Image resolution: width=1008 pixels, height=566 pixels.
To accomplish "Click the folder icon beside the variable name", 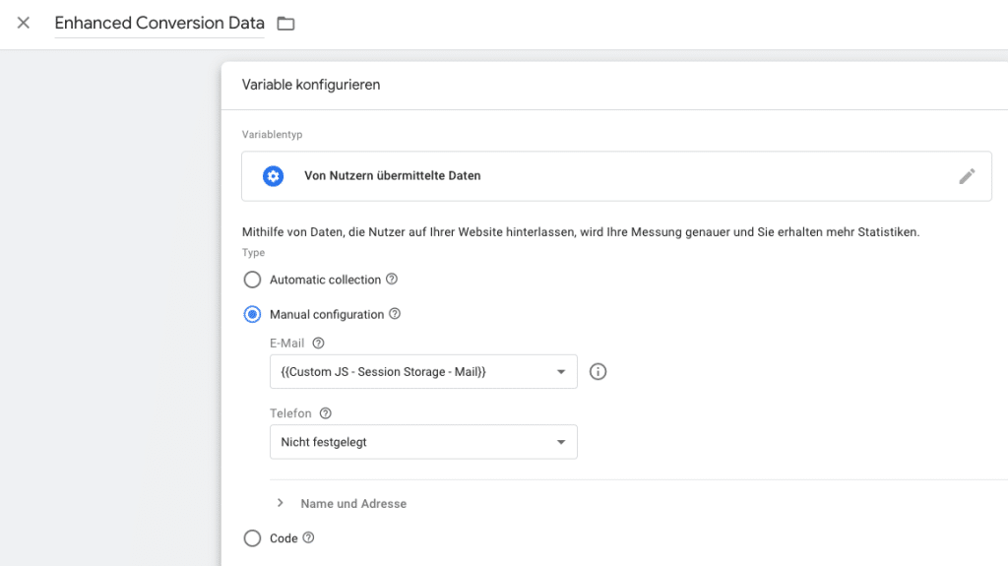I will (285, 24).
